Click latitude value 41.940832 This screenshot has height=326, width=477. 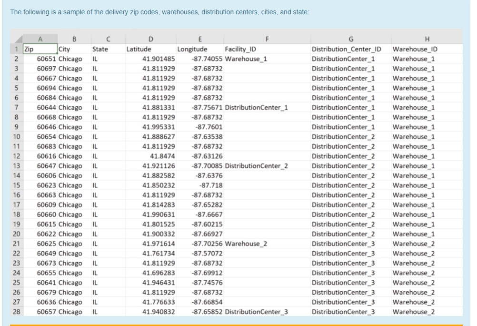click(x=150, y=312)
